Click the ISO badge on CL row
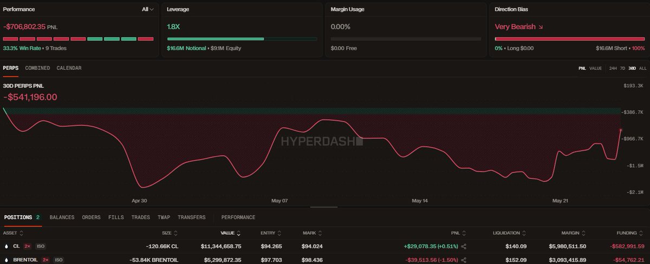This screenshot has height=264, width=650. coord(41,246)
